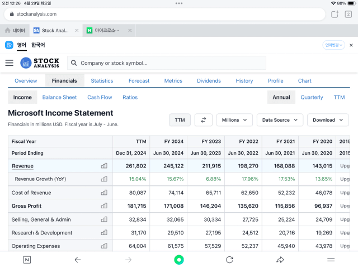The height and width of the screenshot is (268, 358).
Task: Switch to the History tab
Action: click(244, 80)
